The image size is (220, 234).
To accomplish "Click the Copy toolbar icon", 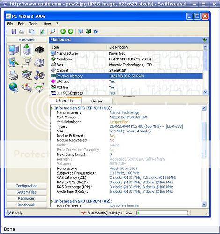I will [32, 32].
